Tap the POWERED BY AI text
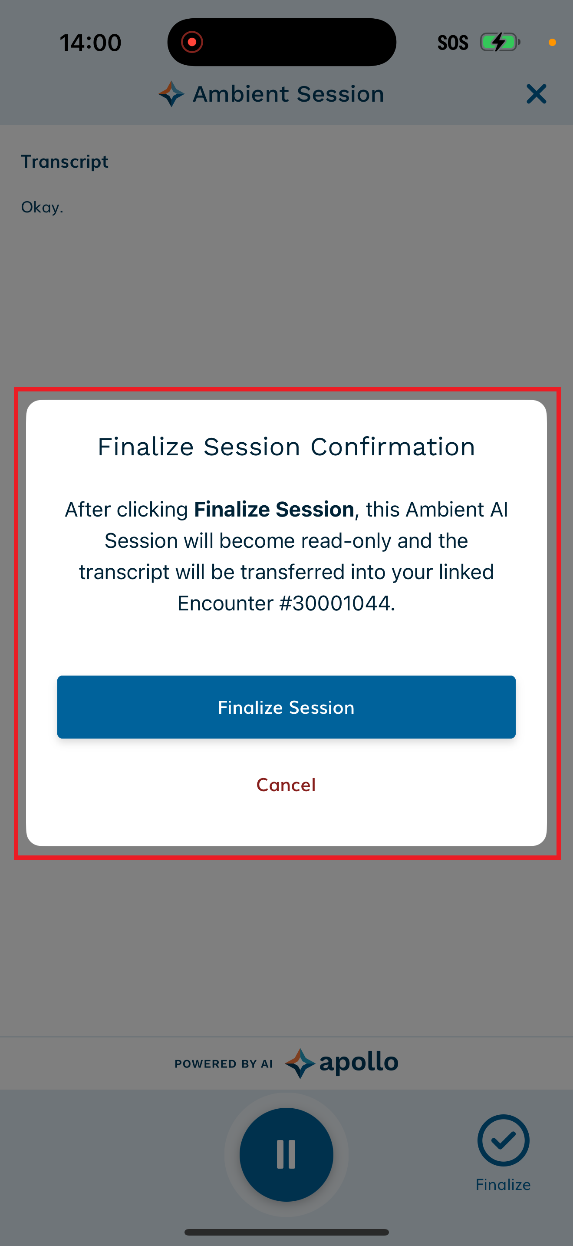Image resolution: width=573 pixels, height=1246 pixels. pyautogui.click(x=224, y=1064)
